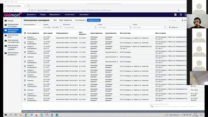Click the browser forward arrow
The image size is (208, 117).
9,10
